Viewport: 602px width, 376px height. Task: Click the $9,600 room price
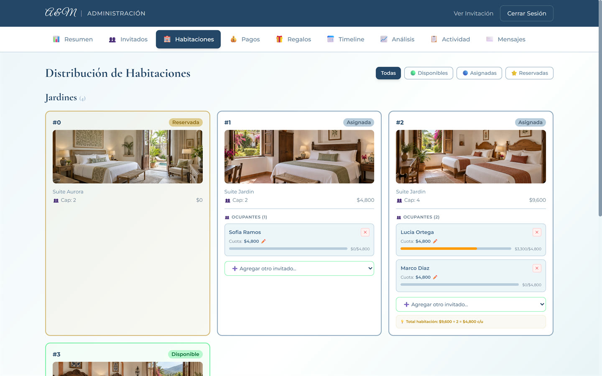[537, 200]
